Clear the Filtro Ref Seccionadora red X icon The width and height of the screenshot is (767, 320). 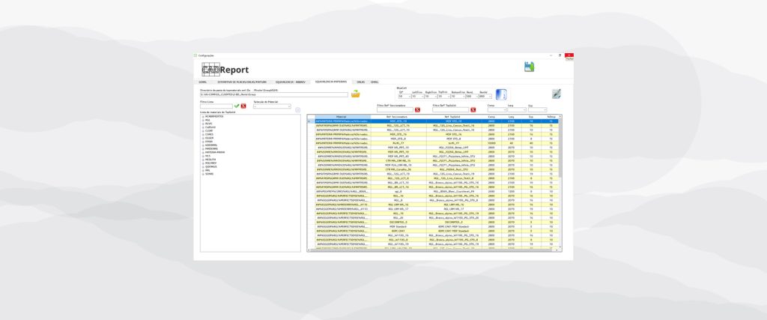pos(417,110)
